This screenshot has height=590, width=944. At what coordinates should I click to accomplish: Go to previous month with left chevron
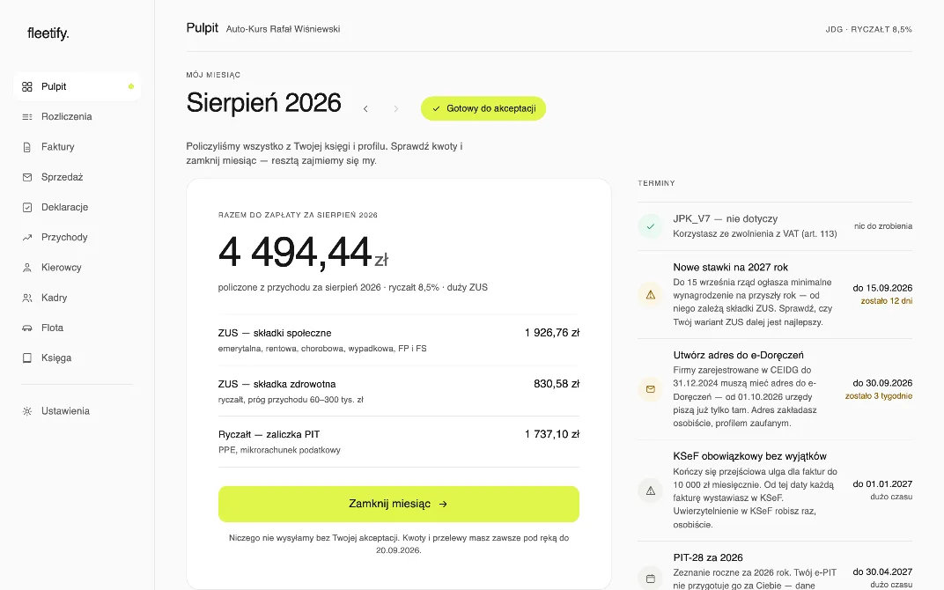[365, 109]
